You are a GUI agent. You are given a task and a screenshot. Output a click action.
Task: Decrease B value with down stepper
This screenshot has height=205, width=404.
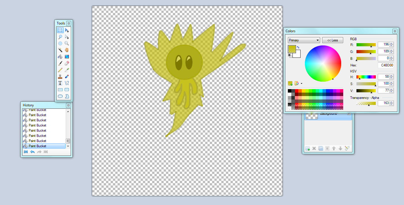click(391, 60)
